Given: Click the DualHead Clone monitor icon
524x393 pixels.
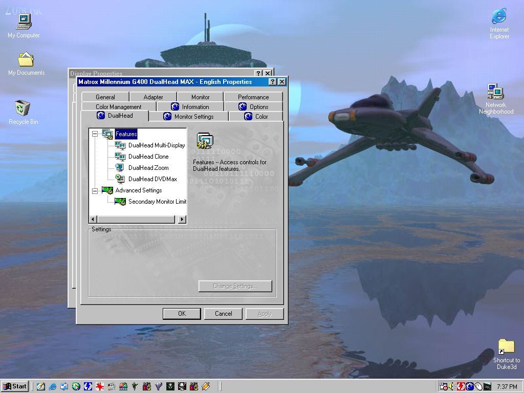Looking at the screenshot, I should (x=120, y=157).
